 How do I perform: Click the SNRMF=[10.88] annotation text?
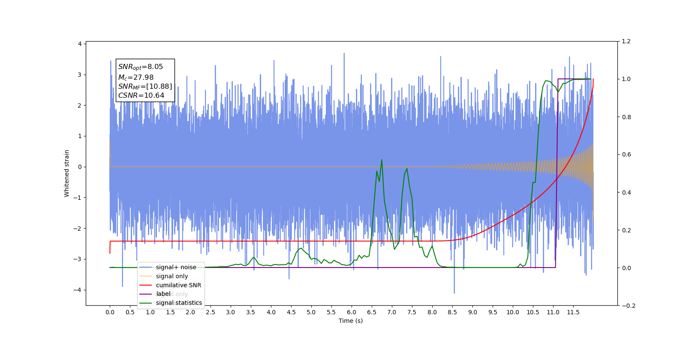pos(145,87)
